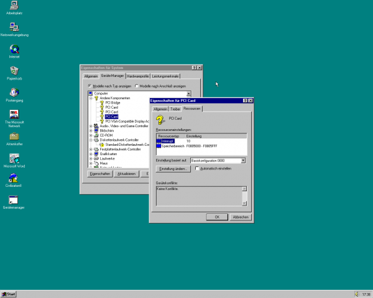Select Modelle nach Anschluß anzeigen radio
This screenshot has width=373, height=298.
[x=137, y=86]
